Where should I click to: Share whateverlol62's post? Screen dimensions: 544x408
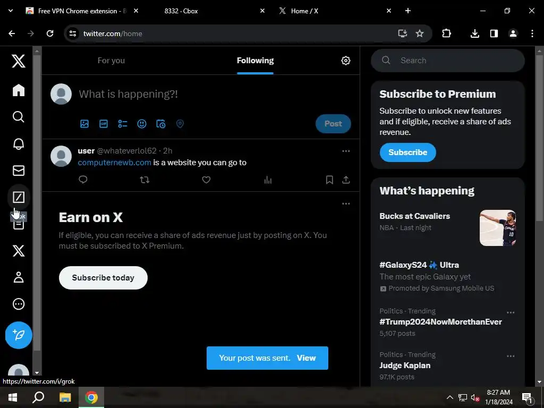pos(346,180)
